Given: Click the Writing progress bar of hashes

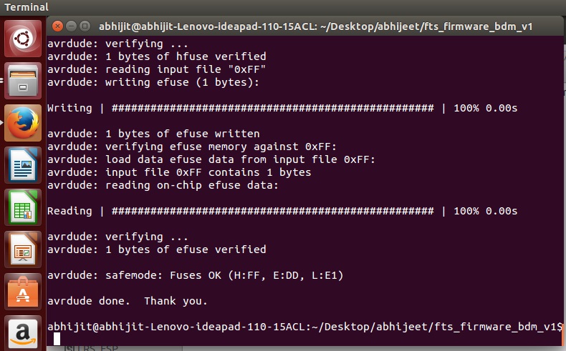Looking at the screenshot, I should (272, 108).
